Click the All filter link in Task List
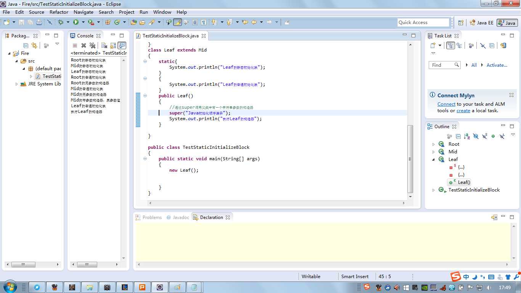 (474, 65)
